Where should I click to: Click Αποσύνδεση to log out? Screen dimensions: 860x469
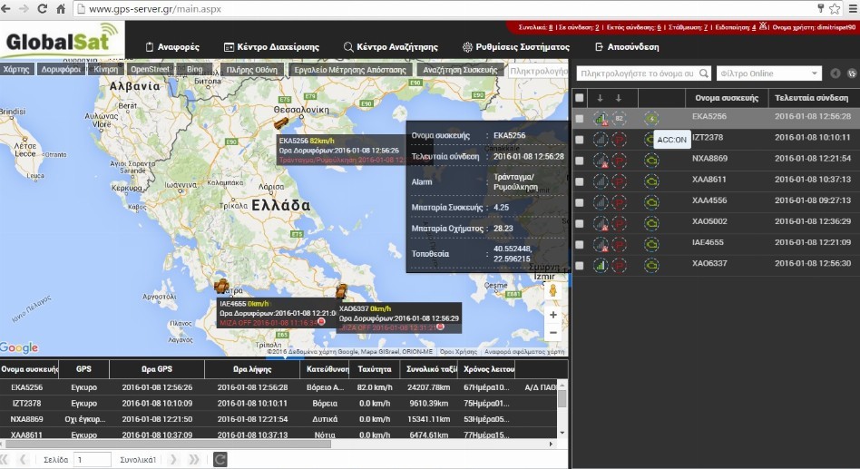[627, 47]
